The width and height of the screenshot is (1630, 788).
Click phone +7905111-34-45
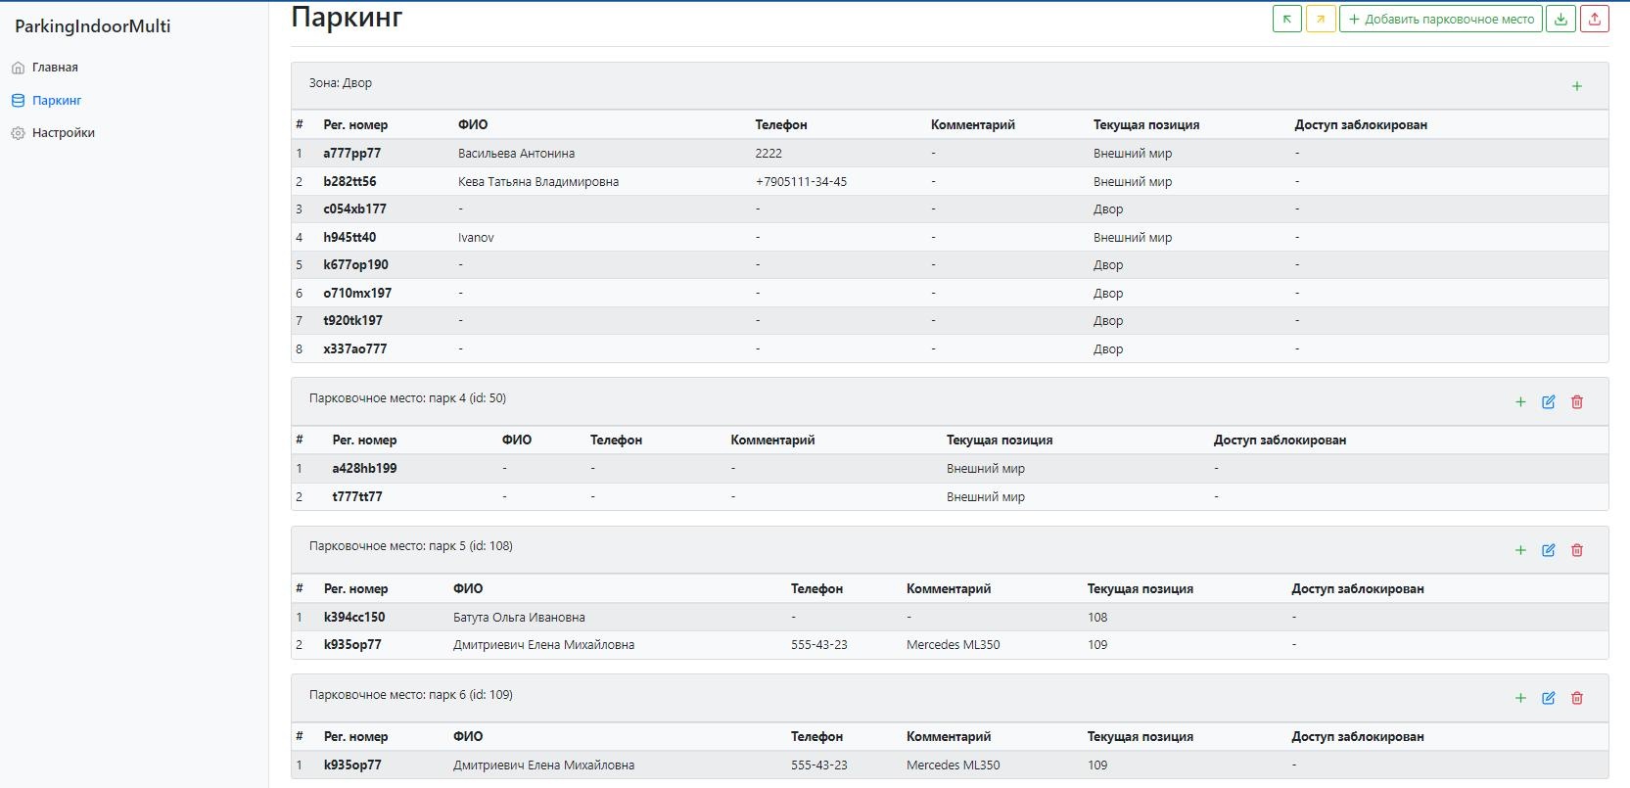click(x=801, y=182)
